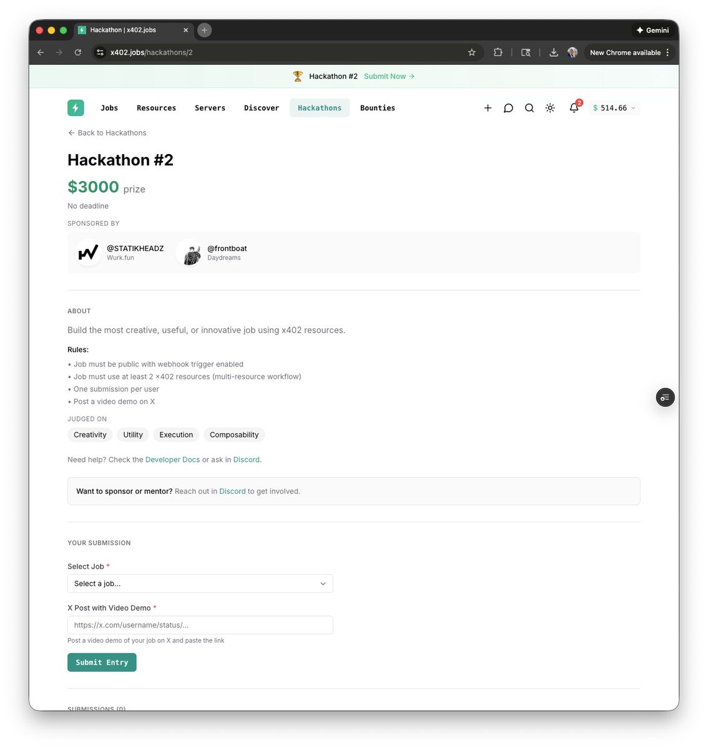The image size is (708, 749).
Task: Open the @STATIKHEADZ sponsor name
Action: [x=135, y=248]
